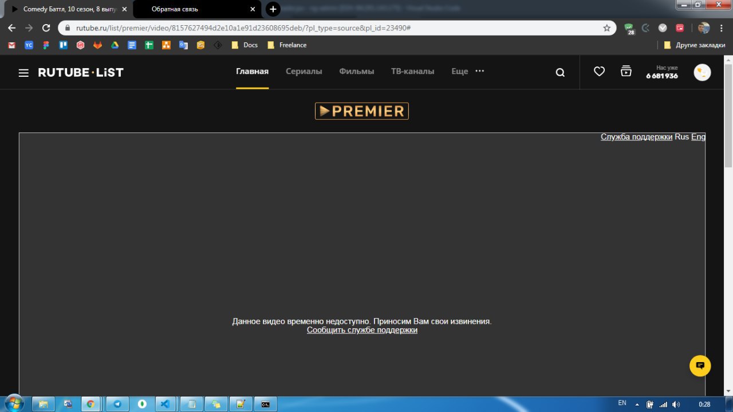733x412 pixels.
Task: Open the Trello bookmark
Action: pos(63,45)
